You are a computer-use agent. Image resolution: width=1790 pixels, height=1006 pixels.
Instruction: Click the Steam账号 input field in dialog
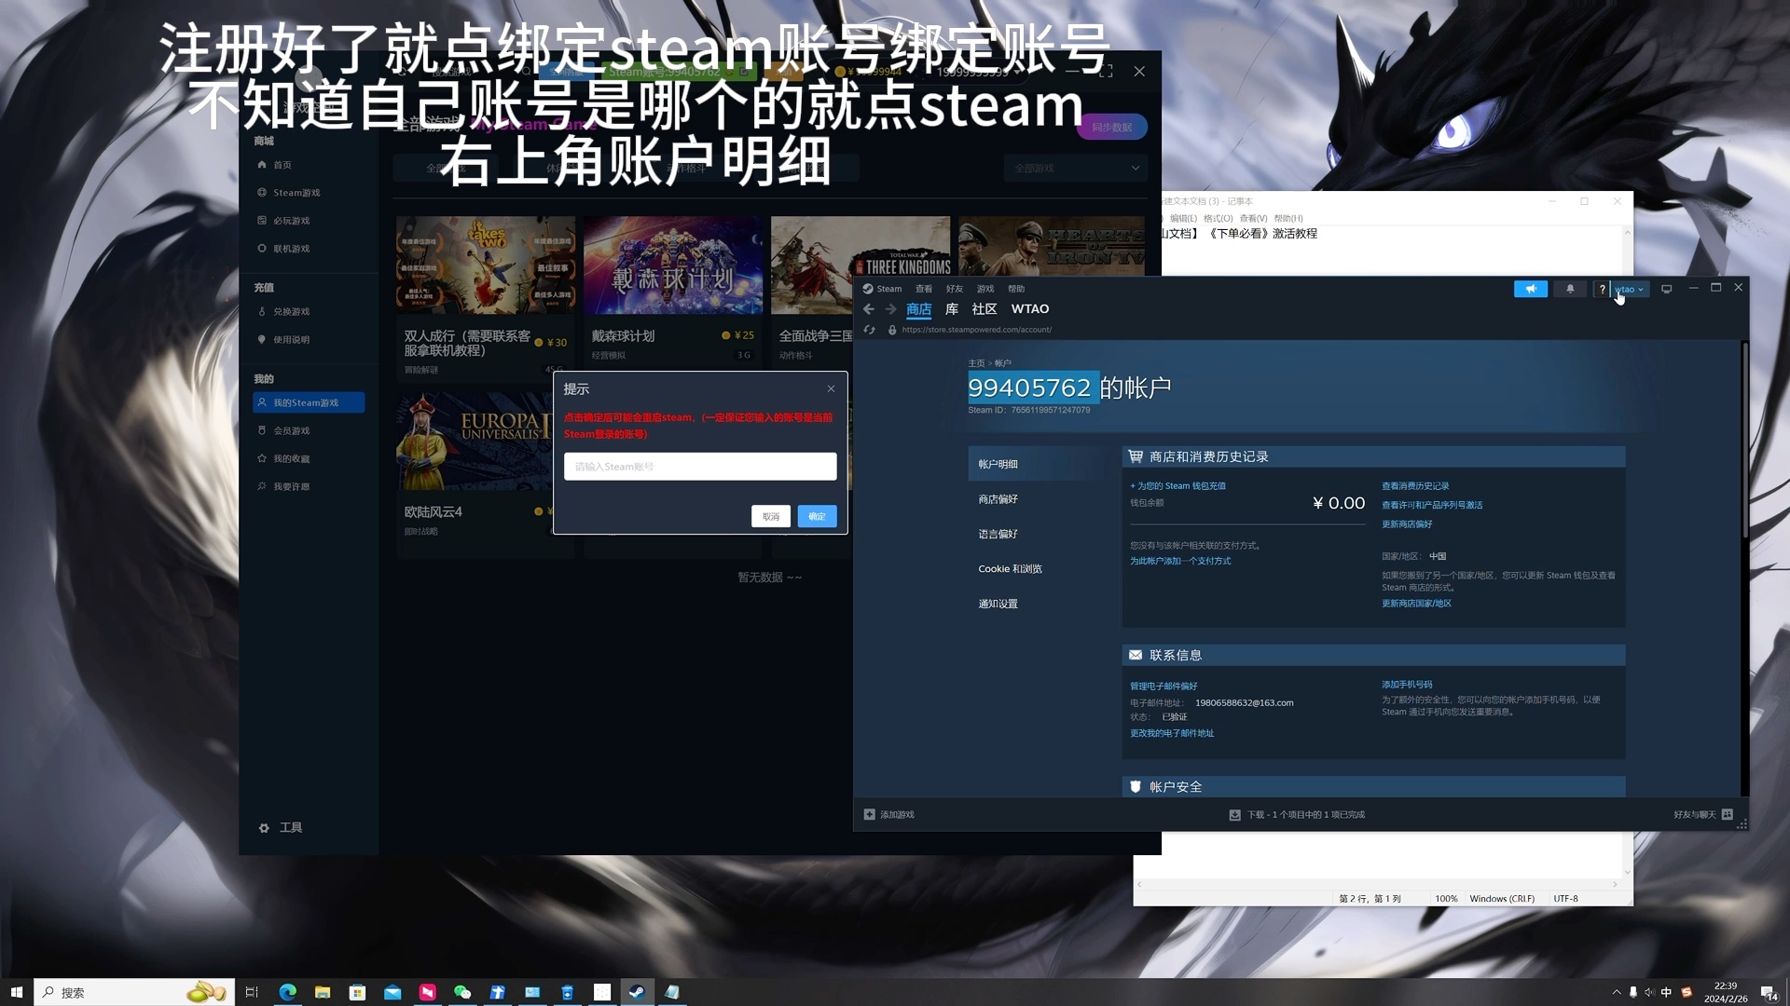699,466
